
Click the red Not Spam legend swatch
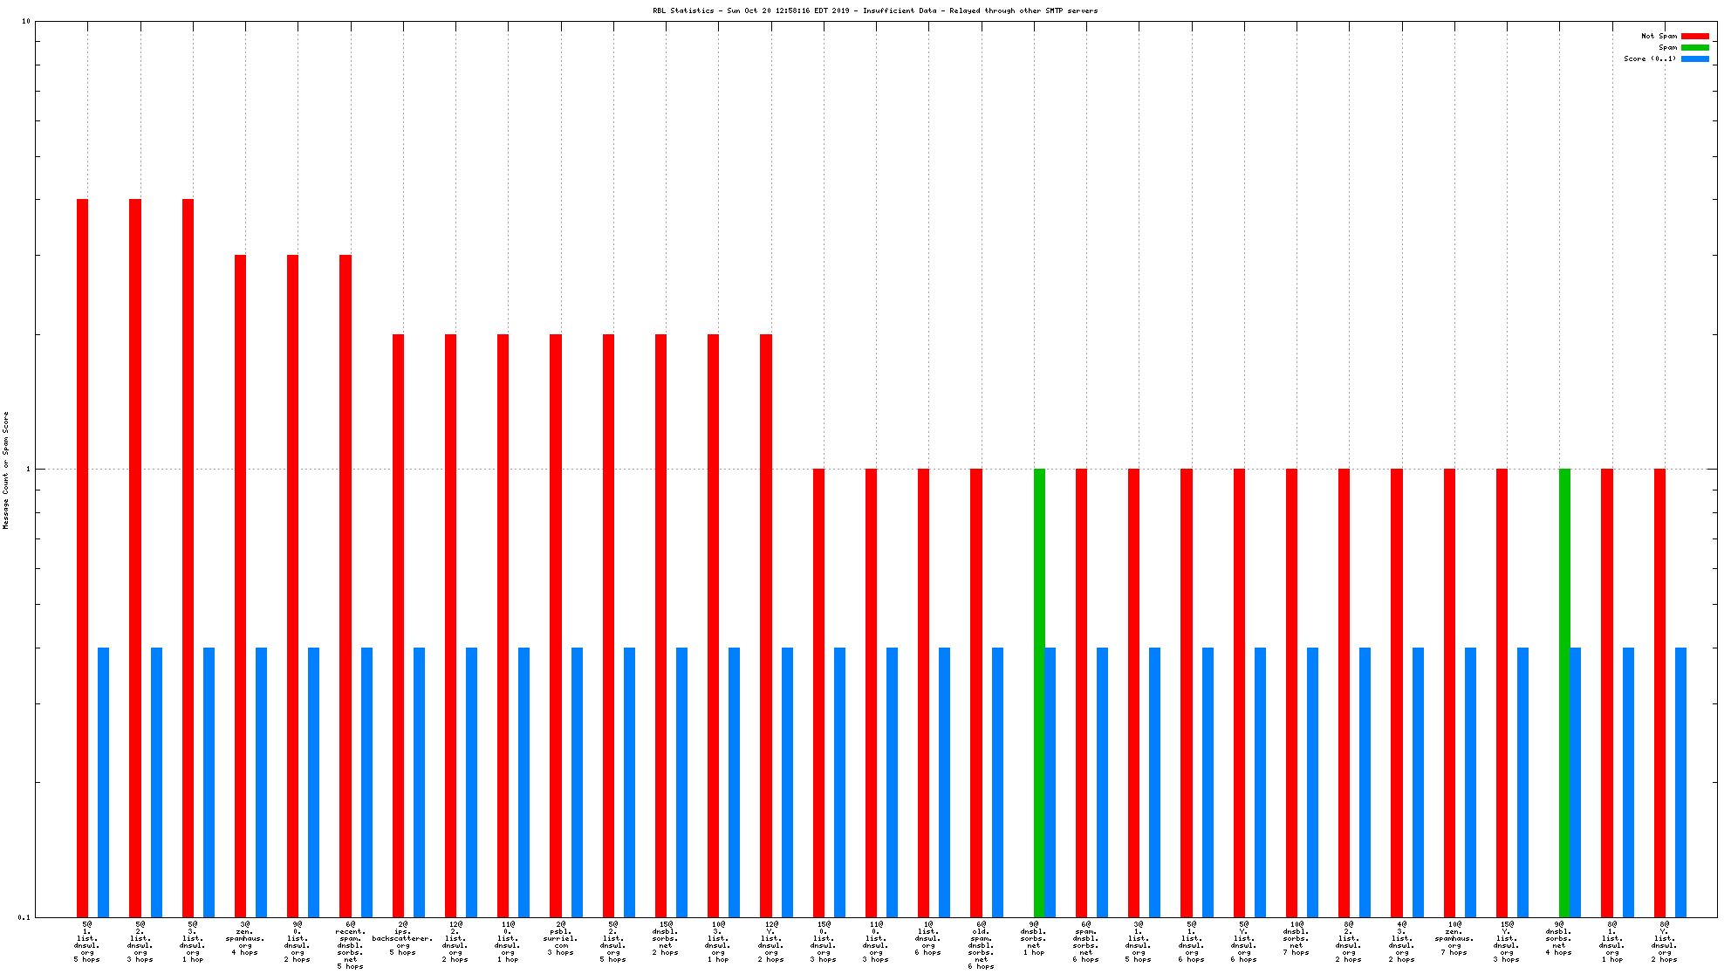click(x=1694, y=36)
